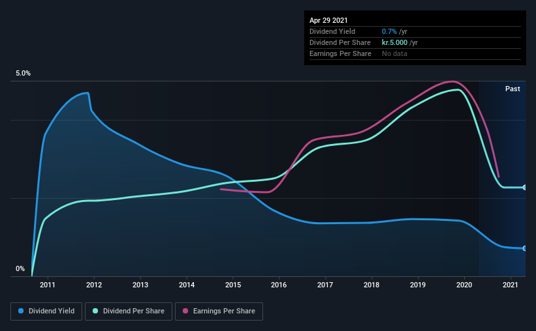The width and height of the screenshot is (536, 331).
Task: Click the blue Dividend Yield legend dot
Action: pos(21,311)
